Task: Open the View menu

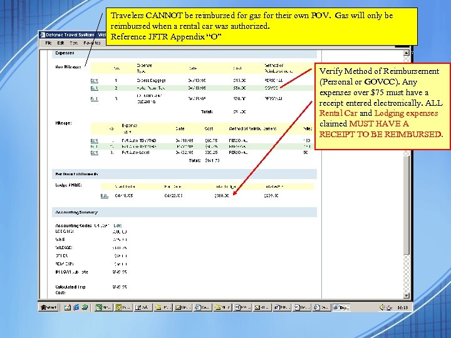Action: click(74, 43)
